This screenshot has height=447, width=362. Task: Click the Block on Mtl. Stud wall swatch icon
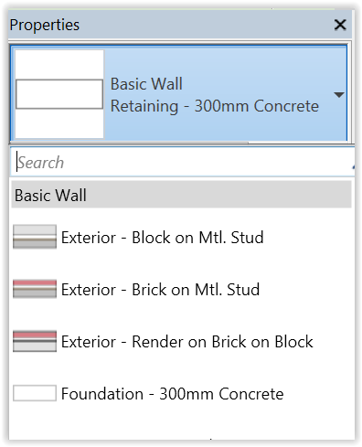tap(35, 237)
